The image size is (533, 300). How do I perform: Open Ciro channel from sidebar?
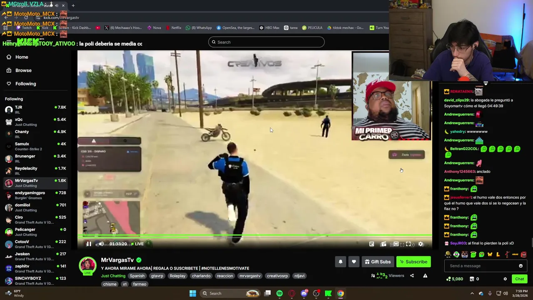tap(35, 220)
